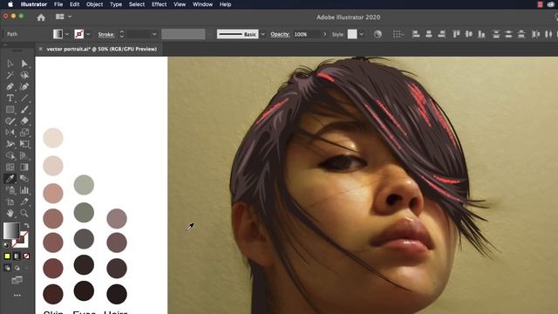Select the Type tool
Image resolution: width=558 pixels, height=314 pixels.
(10, 99)
